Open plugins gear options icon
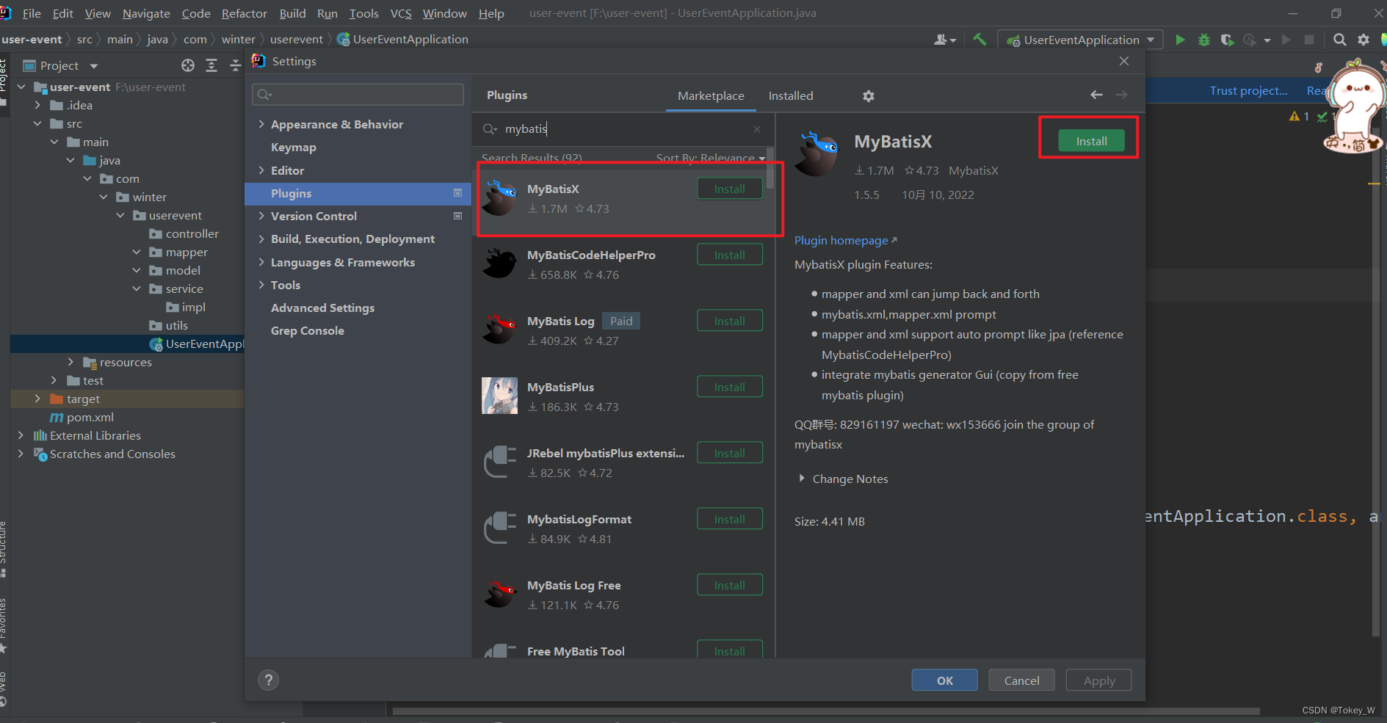 (869, 96)
